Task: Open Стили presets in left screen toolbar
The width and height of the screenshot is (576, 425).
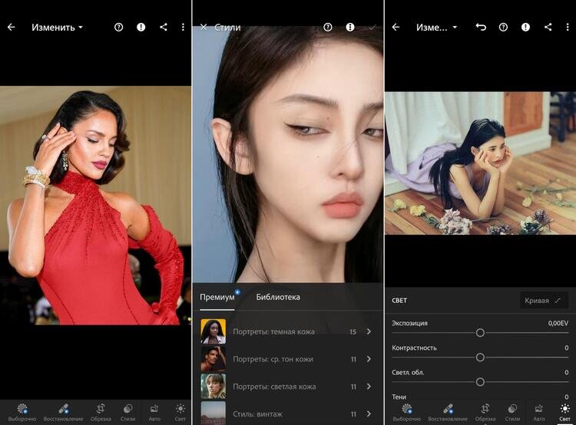Action: pos(127,412)
